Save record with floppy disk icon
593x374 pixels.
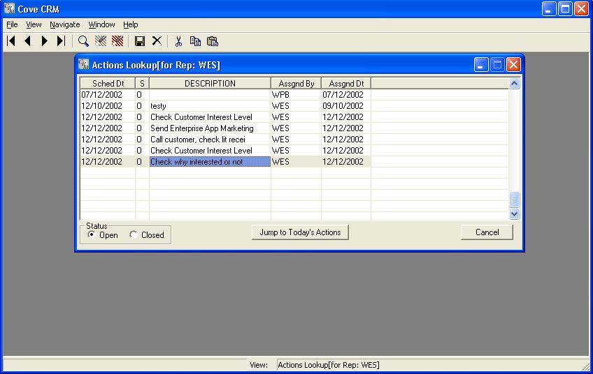tap(140, 40)
